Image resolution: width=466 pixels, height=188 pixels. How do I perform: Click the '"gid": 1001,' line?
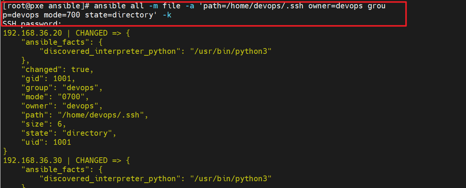click(48, 78)
